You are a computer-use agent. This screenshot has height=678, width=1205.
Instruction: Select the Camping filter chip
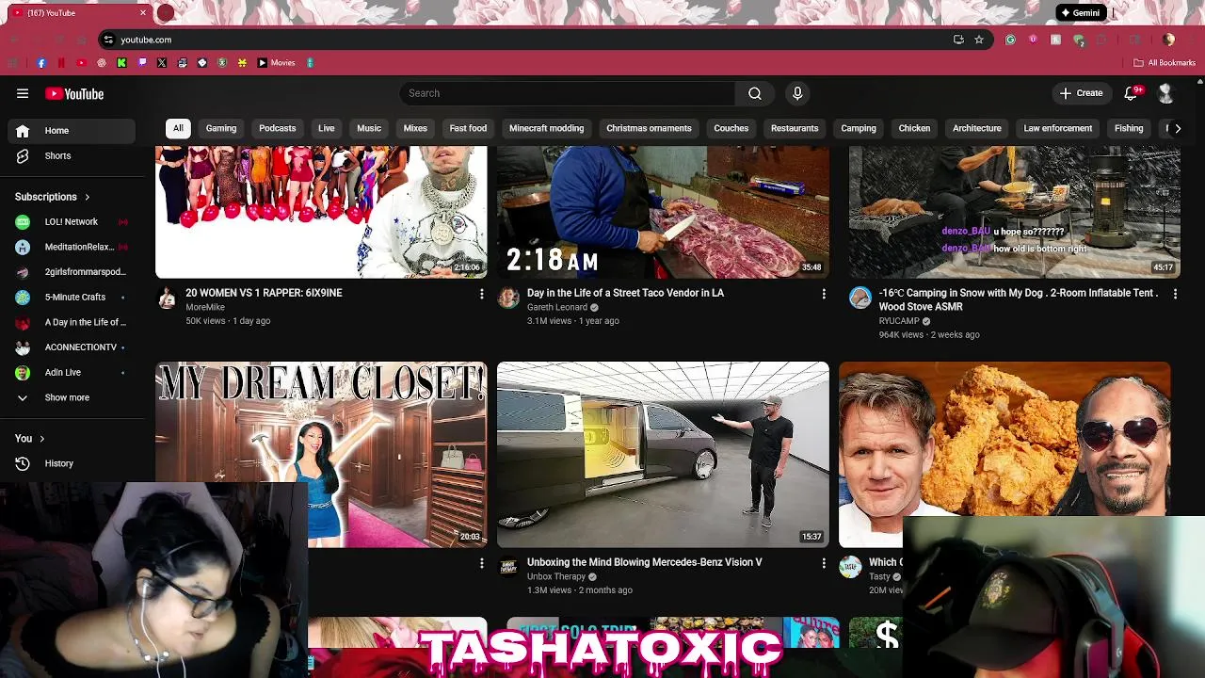click(x=859, y=128)
